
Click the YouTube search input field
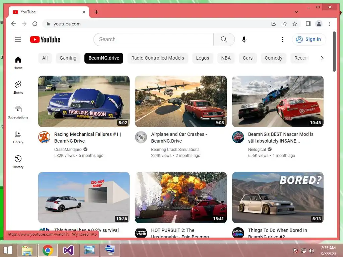[153, 39]
